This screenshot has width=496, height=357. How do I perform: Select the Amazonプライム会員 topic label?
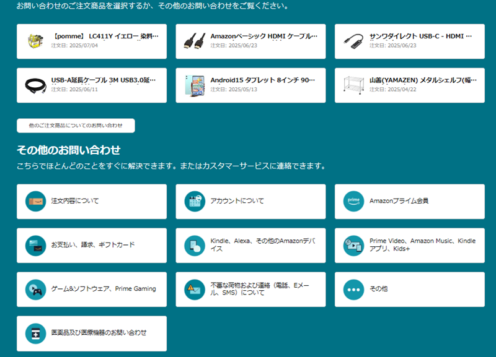coord(399,200)
